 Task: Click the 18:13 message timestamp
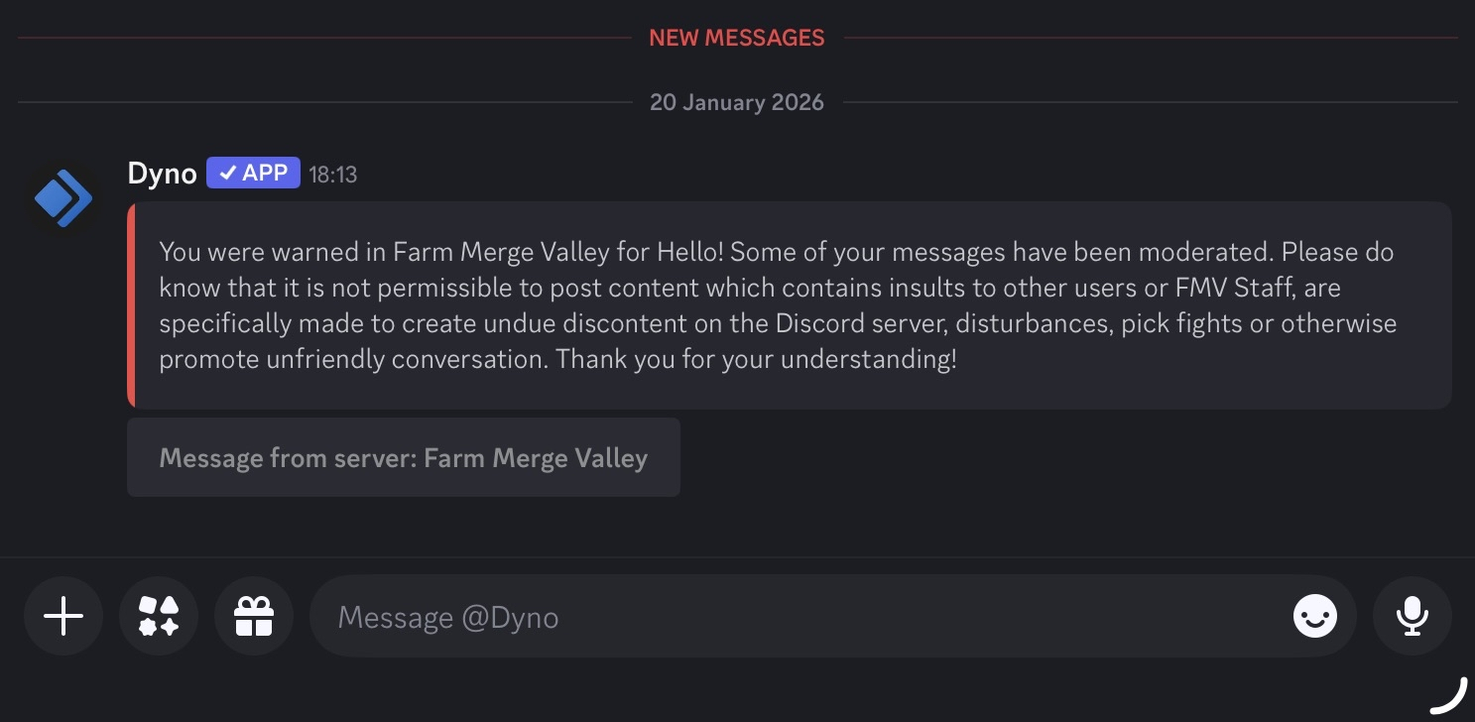[333, 175]
